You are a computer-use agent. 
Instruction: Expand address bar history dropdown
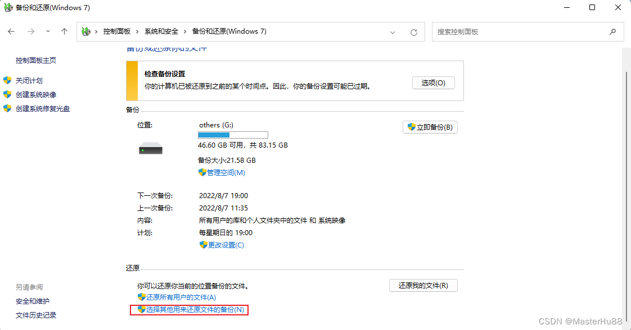[393, 32]
